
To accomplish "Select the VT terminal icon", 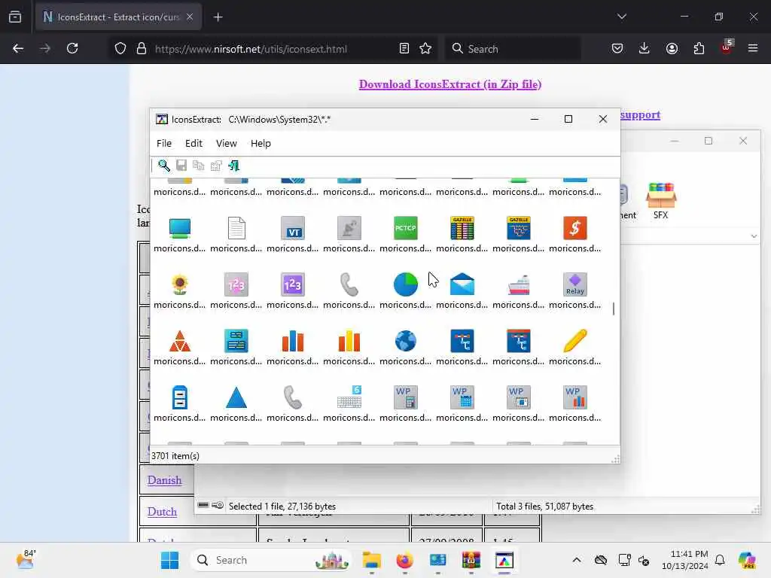I will pyautogui.click(x=293, y=229).
